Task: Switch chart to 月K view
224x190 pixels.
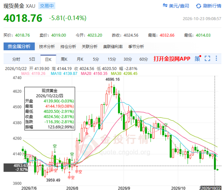Action: click(80, 59)
